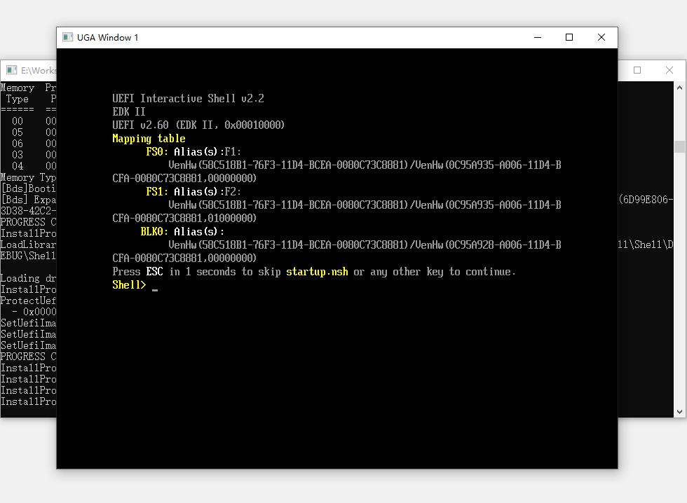Minimize UGA Window 1

538,37
